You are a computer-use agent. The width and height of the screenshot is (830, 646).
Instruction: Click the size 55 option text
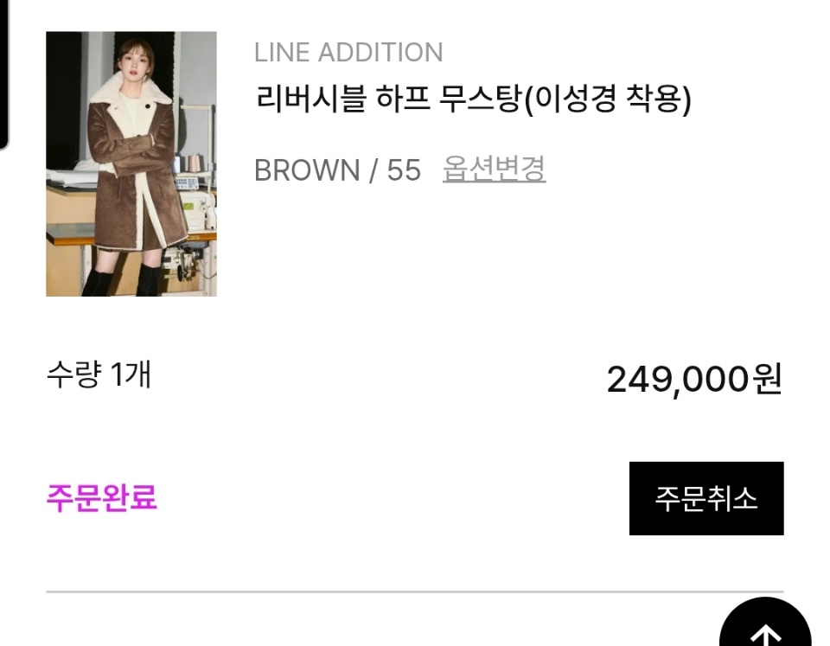click(404, 170)
